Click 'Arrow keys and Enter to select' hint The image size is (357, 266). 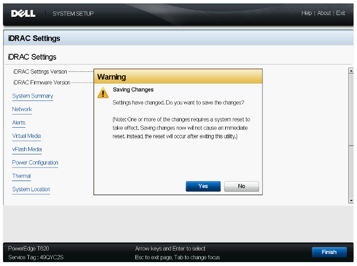click(x=170, y=249)
